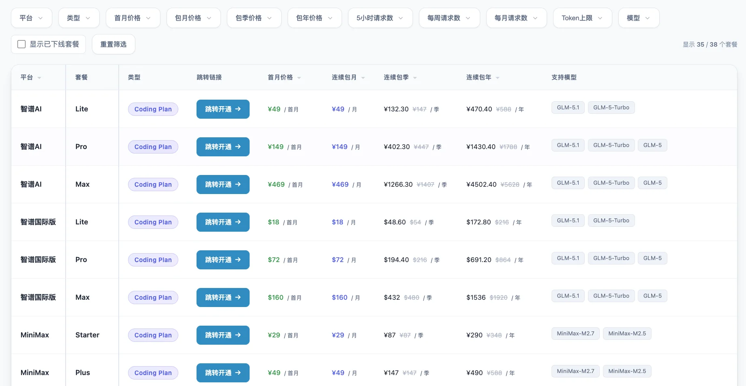Click GLM-5-Turbo tag in 智谱国际版 Lite row
The image size is (746, 386).
(611, 220)
